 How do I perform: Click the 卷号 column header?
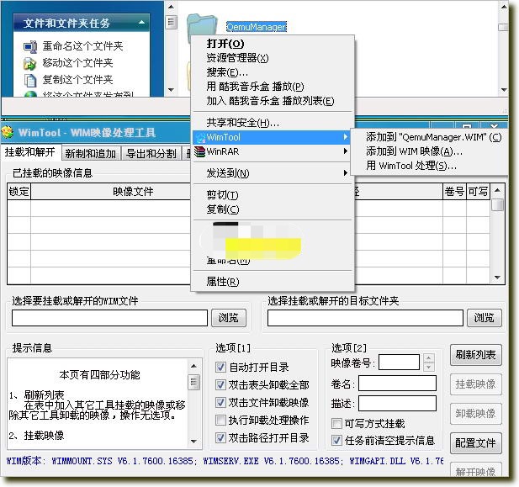(x=454, y=192)
